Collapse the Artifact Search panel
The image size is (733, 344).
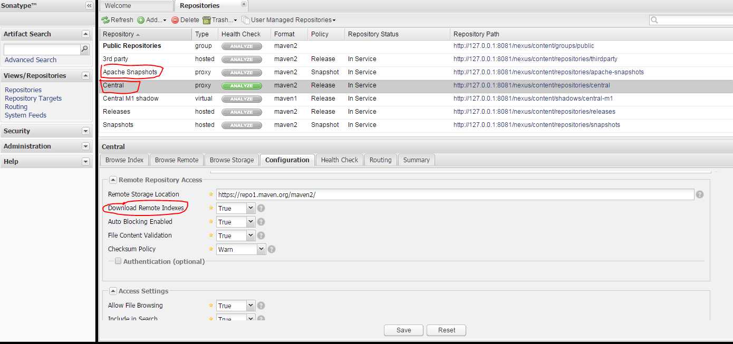pyautogui.click(x=85, y=34)
